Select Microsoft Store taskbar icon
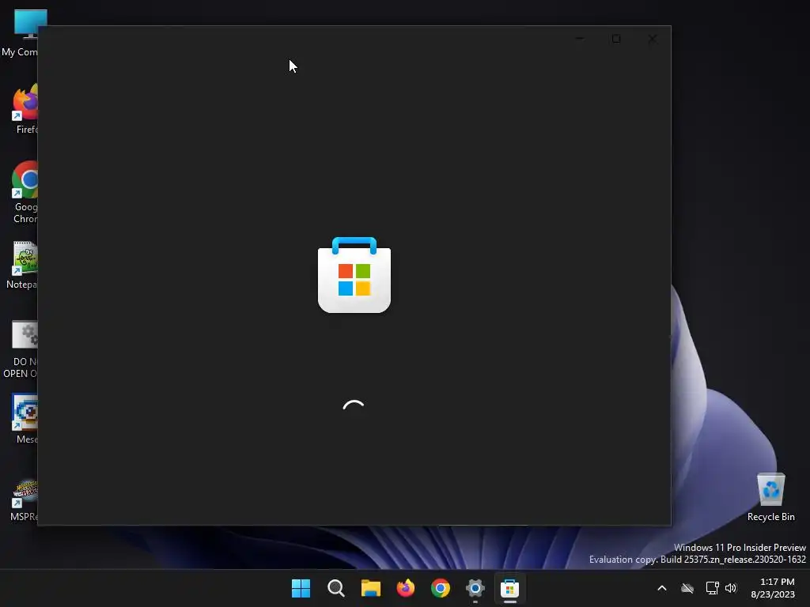This screenshot has height=607, width=810. tap(510, 588)
